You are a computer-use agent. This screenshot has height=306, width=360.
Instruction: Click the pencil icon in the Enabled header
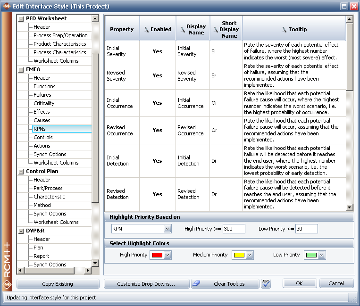tap(146, 29)
